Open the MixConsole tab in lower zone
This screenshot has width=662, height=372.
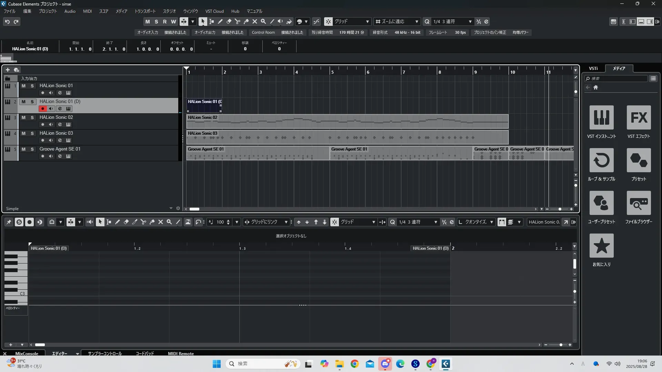pos(27,353)
